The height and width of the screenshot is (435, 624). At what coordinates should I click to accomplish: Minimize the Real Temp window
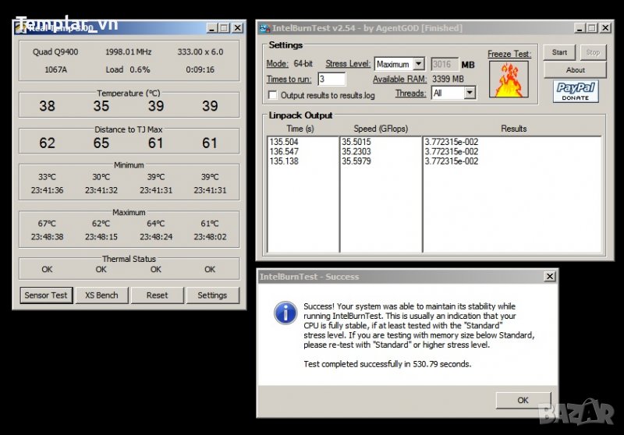212,28
